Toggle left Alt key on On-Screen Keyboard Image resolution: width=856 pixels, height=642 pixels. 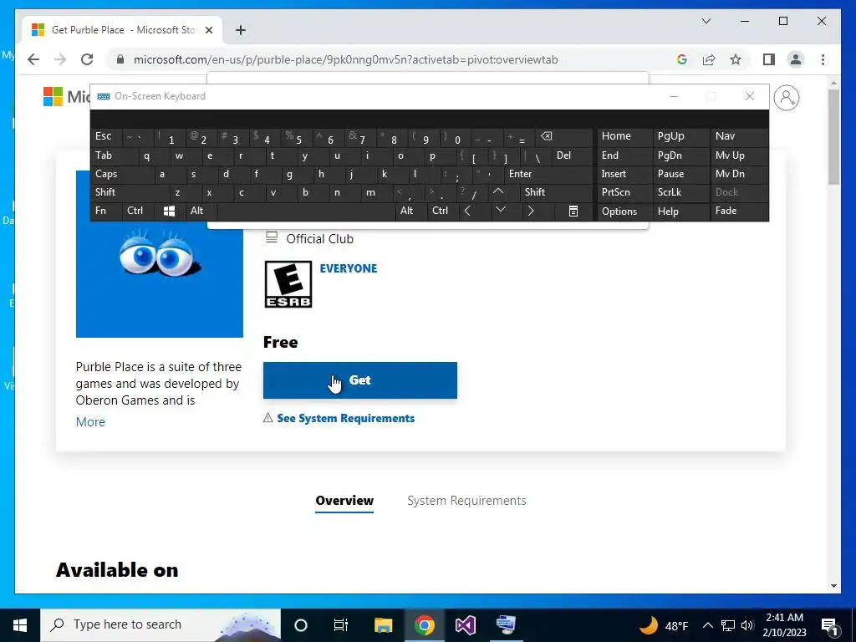[x=201, y=211]
